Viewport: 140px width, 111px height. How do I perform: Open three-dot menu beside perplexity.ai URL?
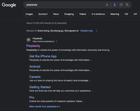[57, 42]
